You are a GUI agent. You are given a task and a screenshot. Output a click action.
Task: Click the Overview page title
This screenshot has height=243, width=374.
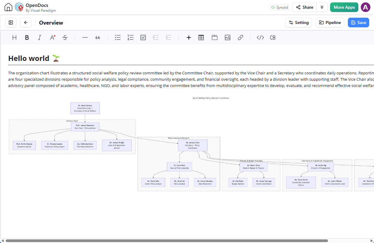coord(51,23)
